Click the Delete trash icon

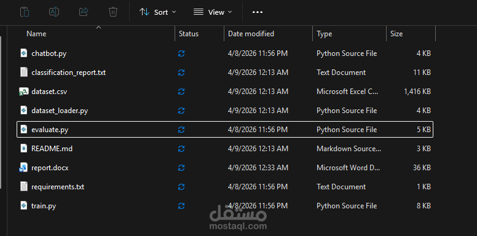pos(113,12)
